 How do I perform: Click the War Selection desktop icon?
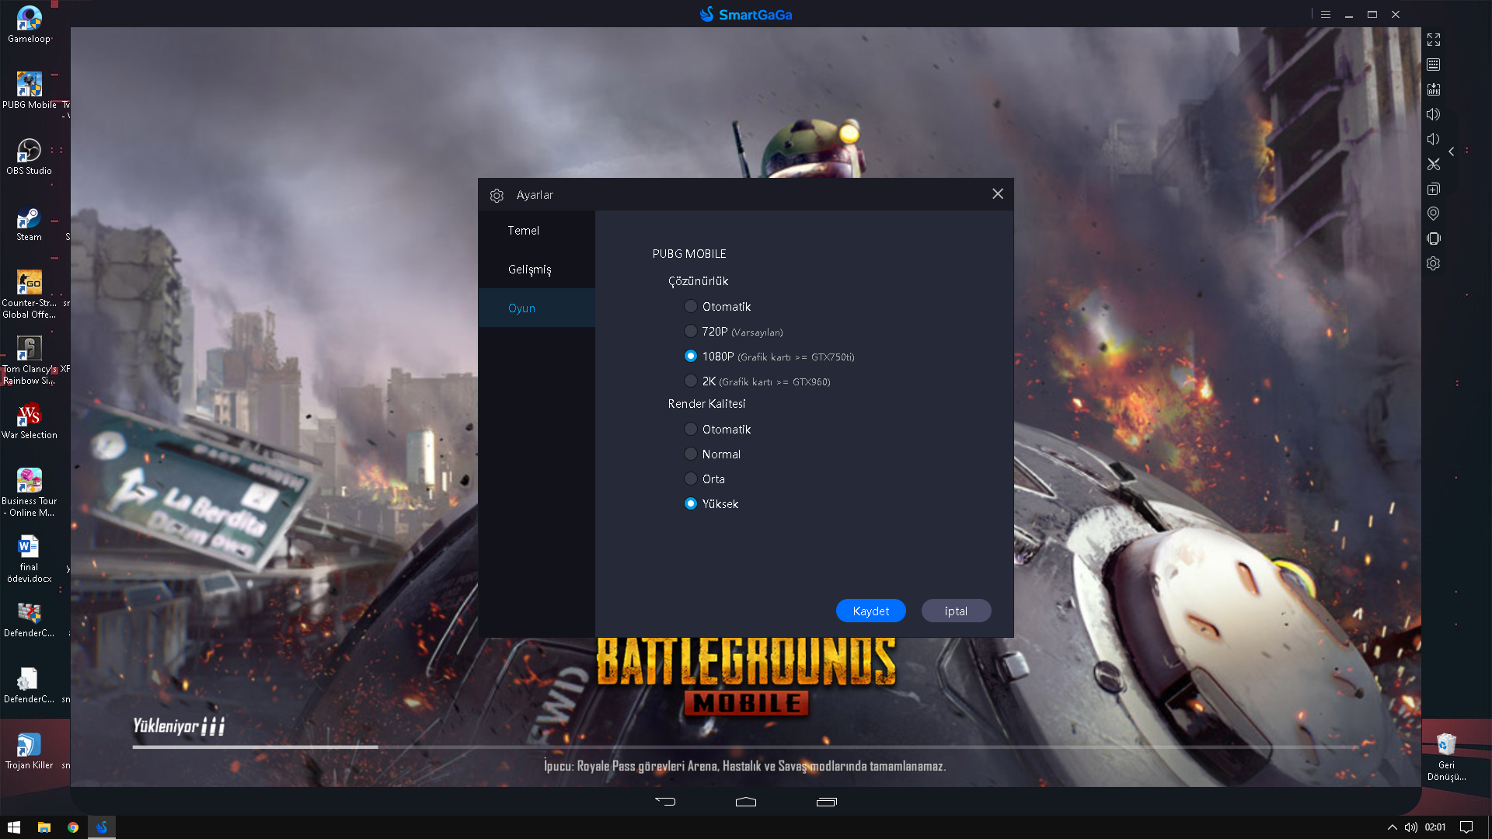30,421
